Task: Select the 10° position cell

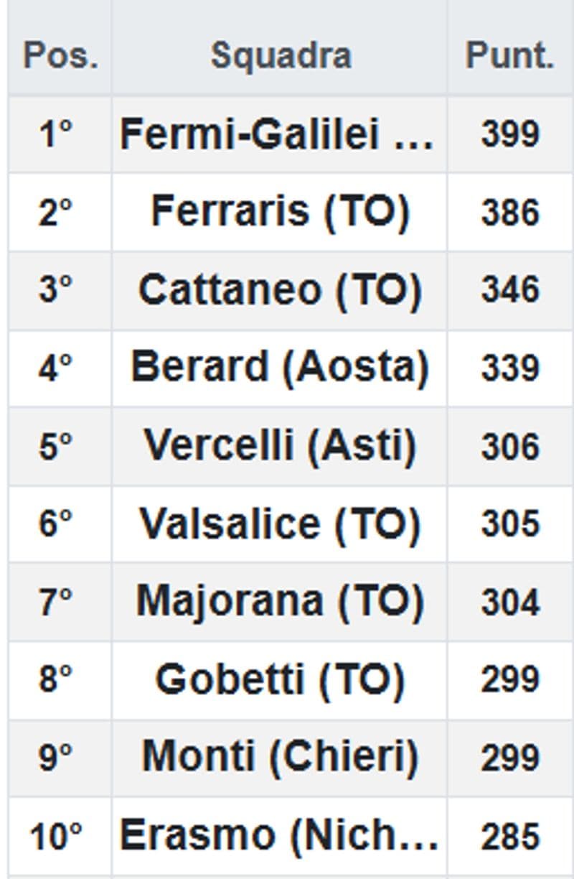Action: (56, 836)
